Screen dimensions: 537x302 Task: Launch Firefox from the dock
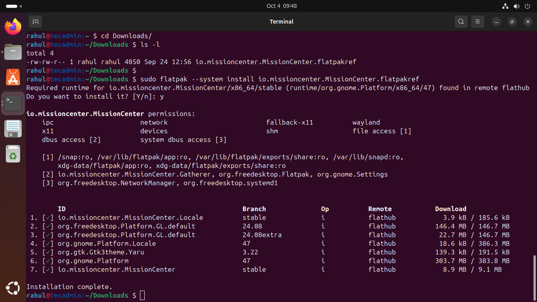13,27
